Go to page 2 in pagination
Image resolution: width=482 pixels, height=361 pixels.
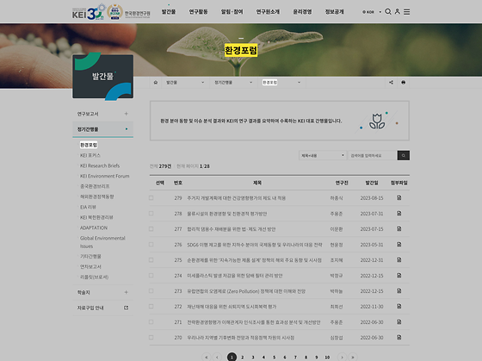(x=242, y=358)
